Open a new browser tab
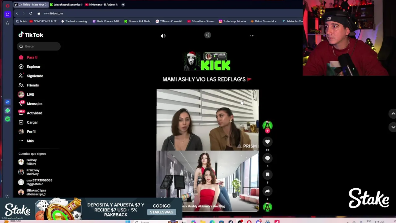Viewport: 396px width, 223px height. [x=123, y=5]
